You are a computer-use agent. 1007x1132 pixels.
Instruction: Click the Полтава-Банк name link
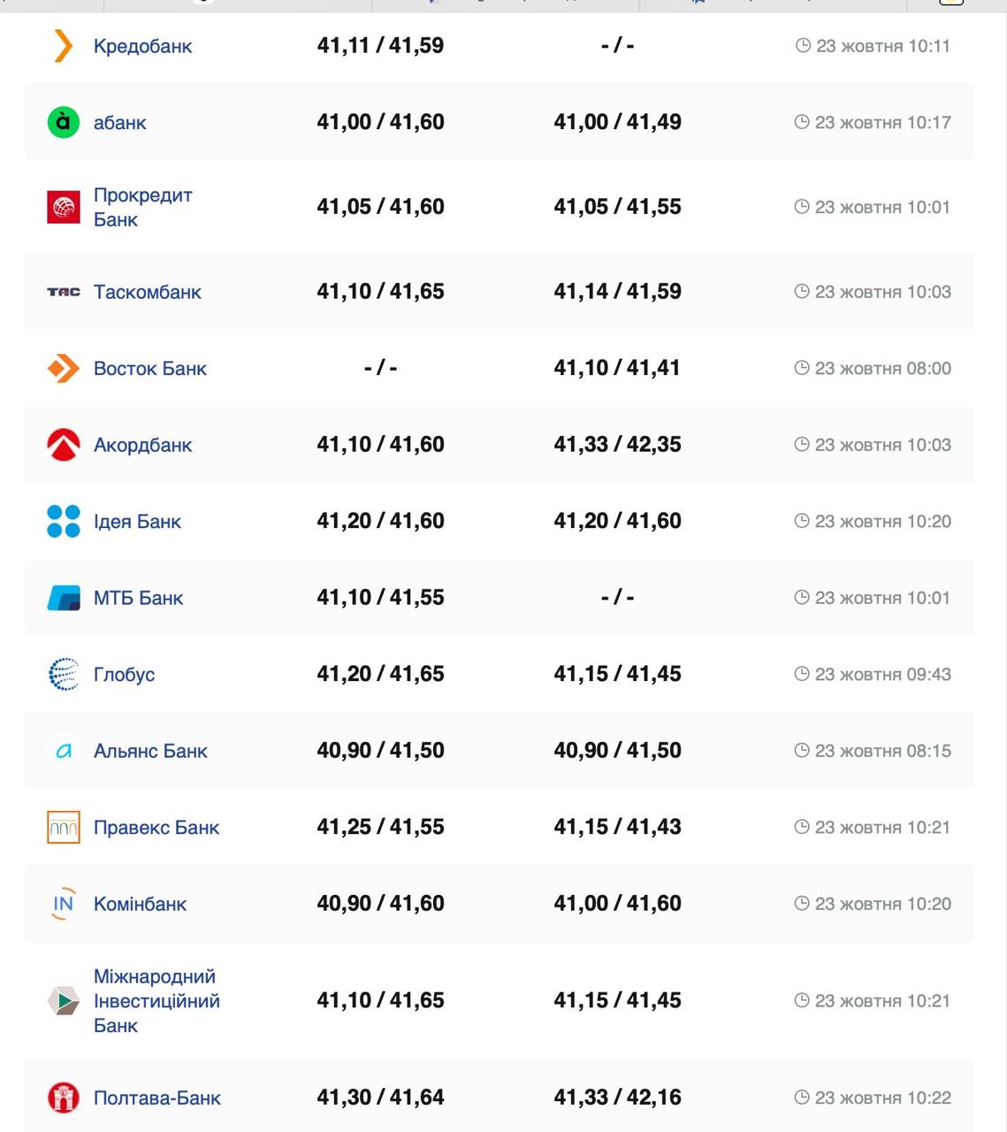click(x=156, y=1098)
